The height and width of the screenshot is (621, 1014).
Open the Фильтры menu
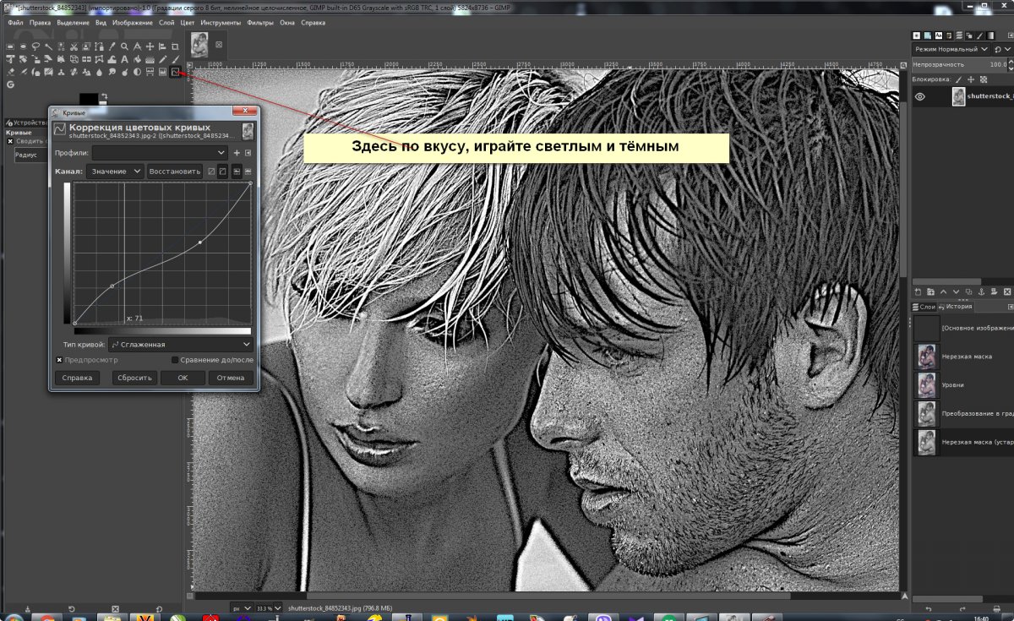click(260, 23)
